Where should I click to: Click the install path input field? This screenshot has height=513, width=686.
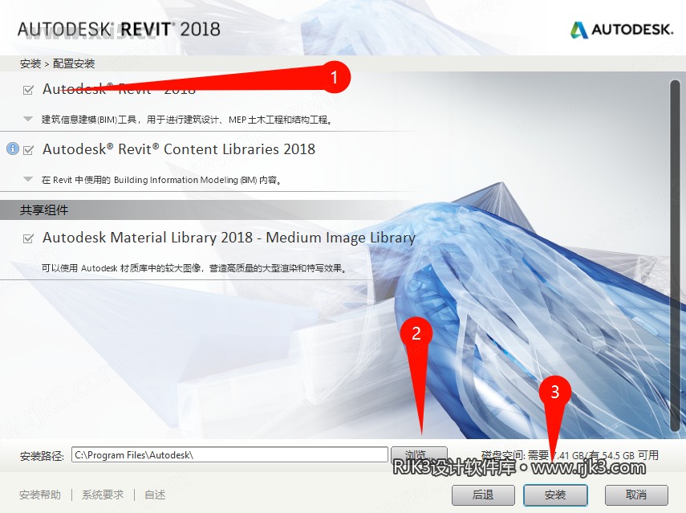(229, 454)
